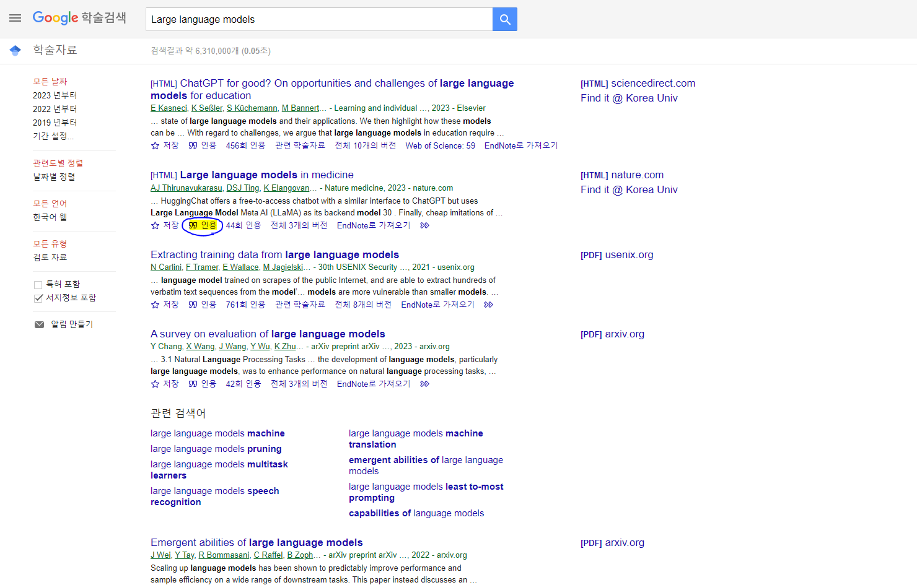Open 전체 10개의 버전 link
Screen dimensions: 917x585
point(365,145)
